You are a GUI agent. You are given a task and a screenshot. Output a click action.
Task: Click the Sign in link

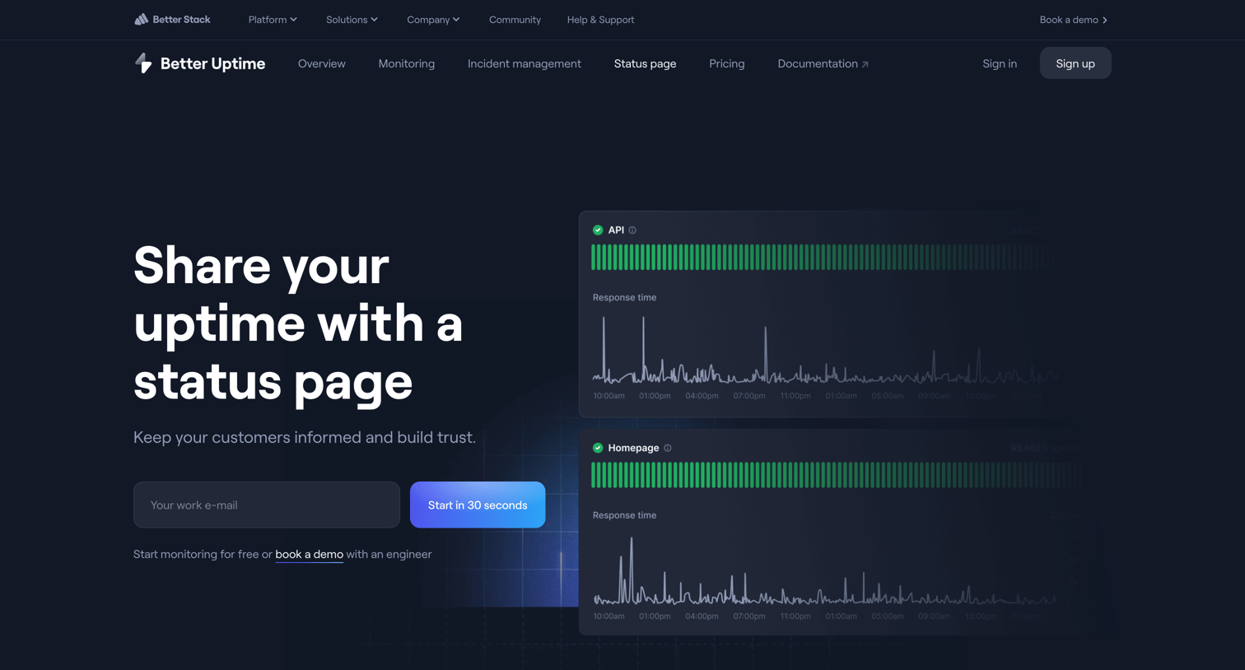(x=999, y=63)
